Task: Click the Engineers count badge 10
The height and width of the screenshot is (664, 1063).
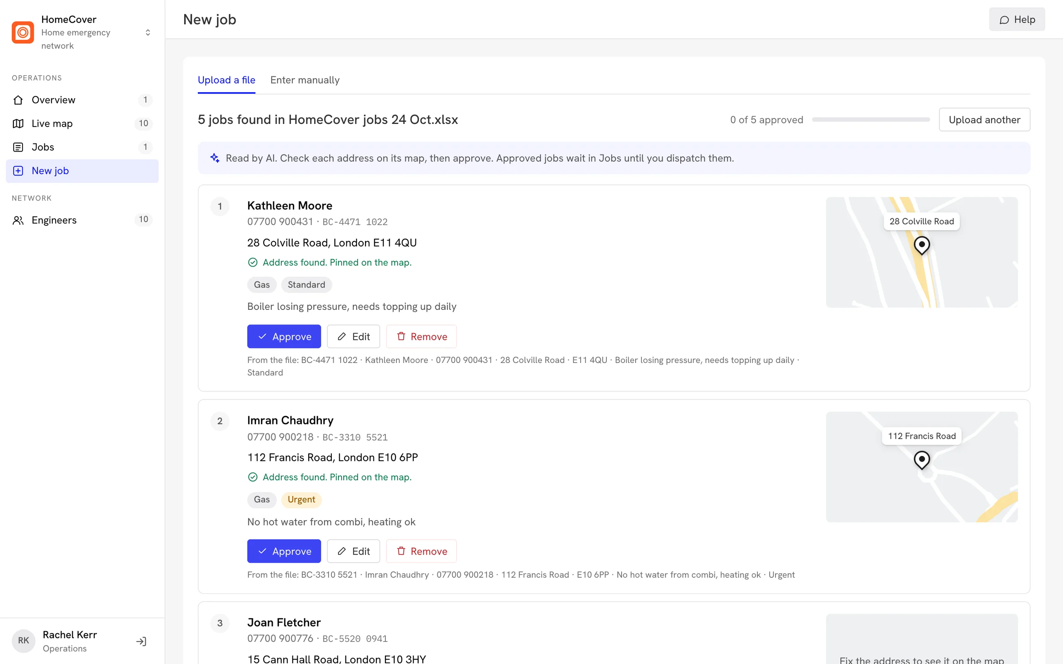Action: (x=144, y=220)
